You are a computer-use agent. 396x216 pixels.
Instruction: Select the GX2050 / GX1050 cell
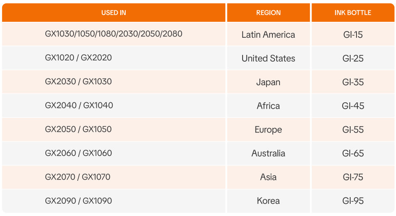[x=79, y=129]
